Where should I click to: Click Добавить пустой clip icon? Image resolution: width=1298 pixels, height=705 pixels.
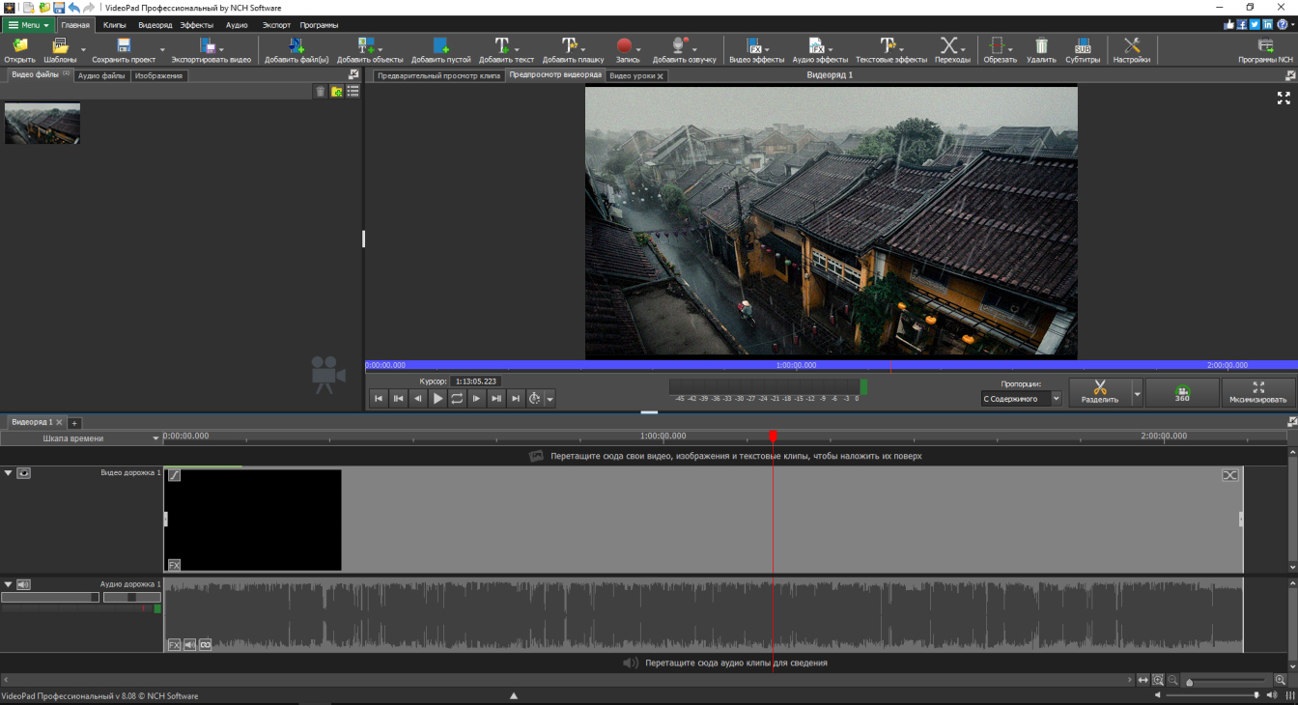[440, 45]
